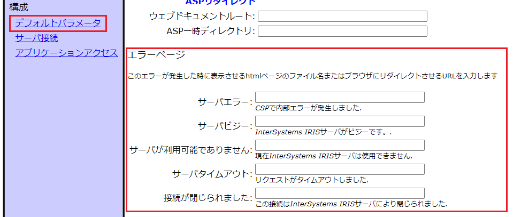Click the 接続が閉じられました text field
The height and width of the screenshot is (217, 521).
(340, 193)
